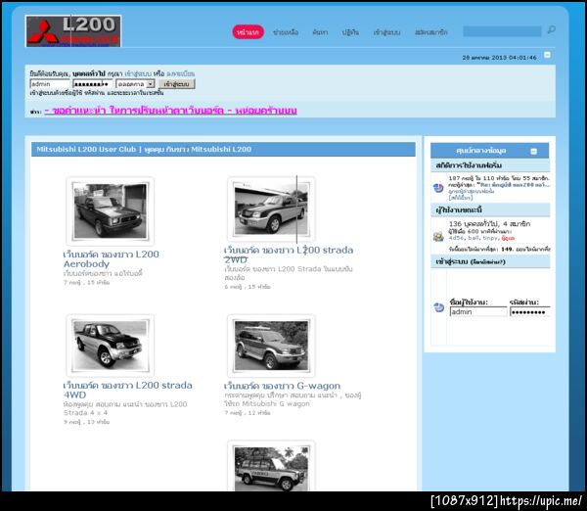Screen dimensions: 587x511
Task: Open the L200 Strada 4WD board thumbnail
Action: pos(110,346)
